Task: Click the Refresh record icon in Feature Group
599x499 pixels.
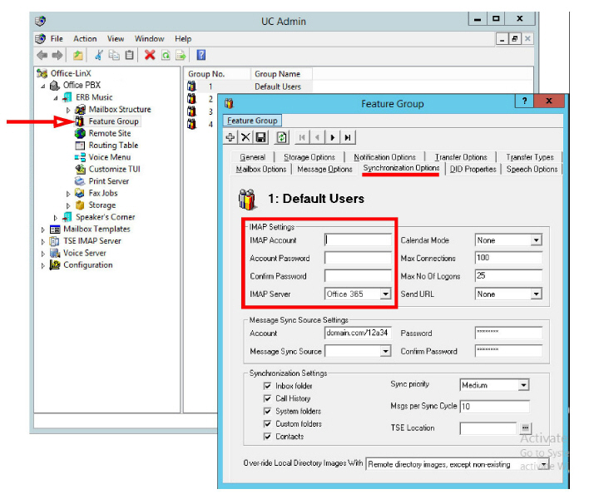Action: (281, 137)
